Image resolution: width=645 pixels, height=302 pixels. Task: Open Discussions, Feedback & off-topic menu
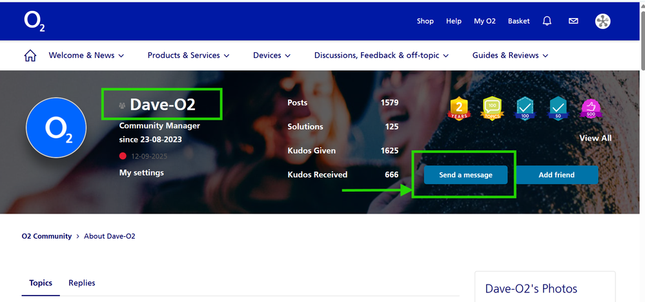tap(381, 55)
